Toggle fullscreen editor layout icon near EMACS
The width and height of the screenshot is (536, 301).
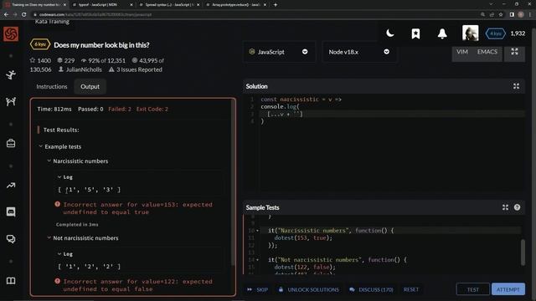coord(514,52)
